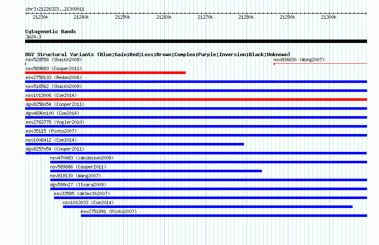Open the nsv589883 (Cooper2011) label
The width and height of the screenshot is (379, 245).
tap(54, 68)
